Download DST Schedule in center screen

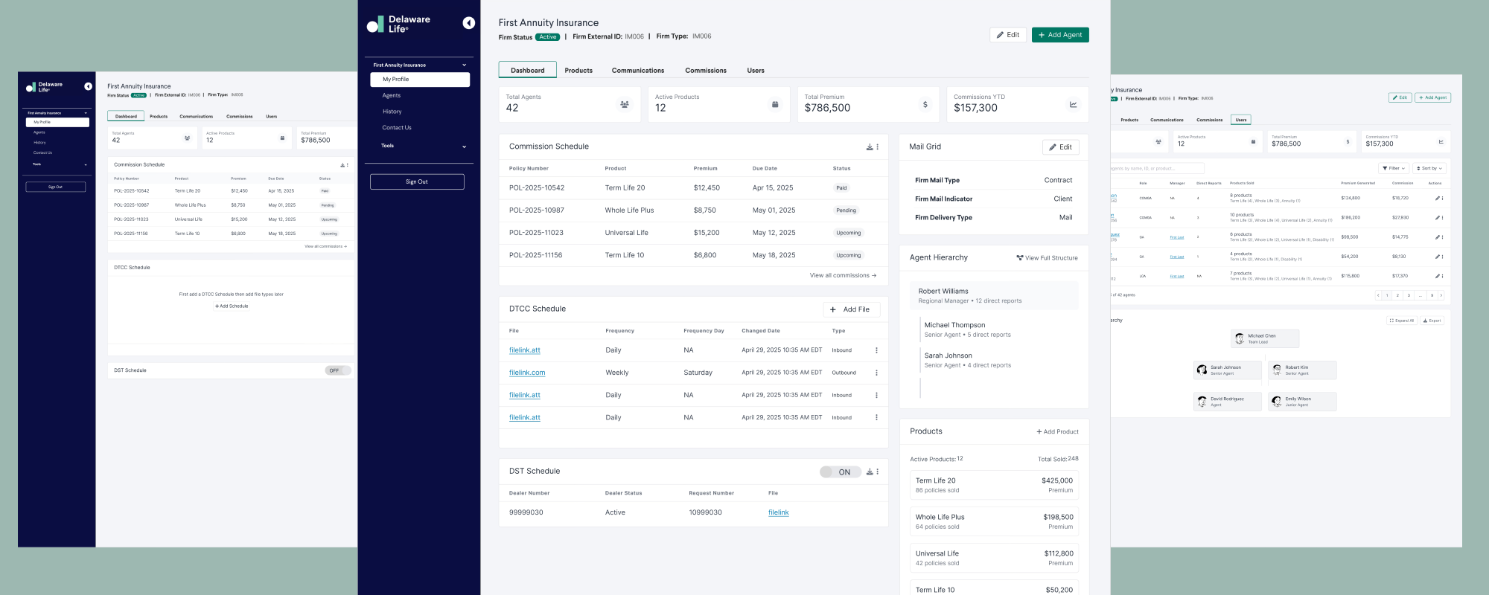pos(870,472)
